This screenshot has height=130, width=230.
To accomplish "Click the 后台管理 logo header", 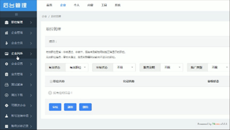I will click(15, 5).
